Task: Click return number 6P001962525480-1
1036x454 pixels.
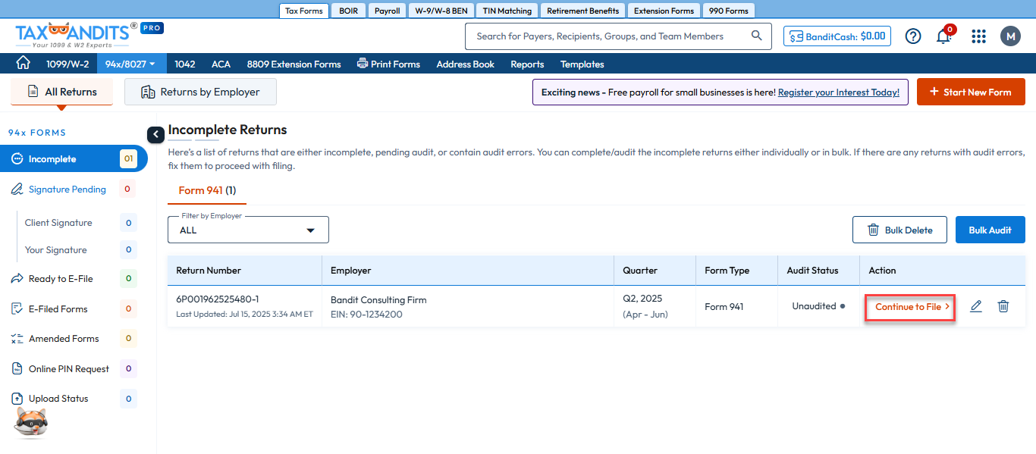Action: (x=218, y=299)
